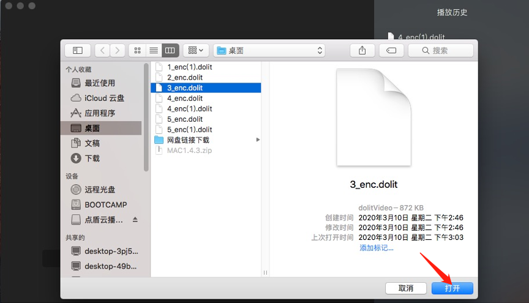This screenshot has height=303, width=529.
Task: Select 最近使用 in the sidebar
Action: click(101, 83)
